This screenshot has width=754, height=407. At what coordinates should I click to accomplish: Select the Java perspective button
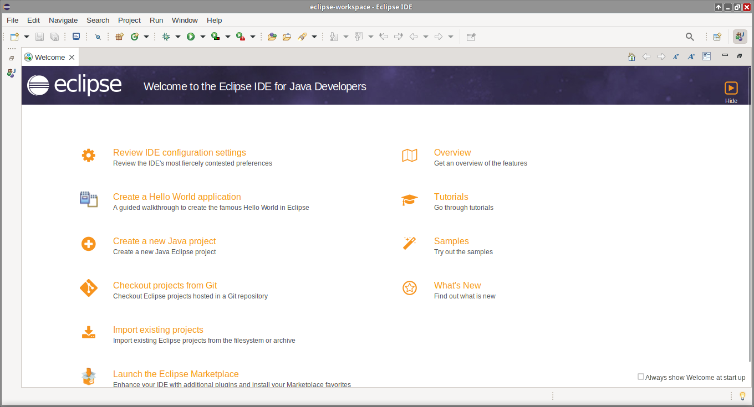click(740, 37)
